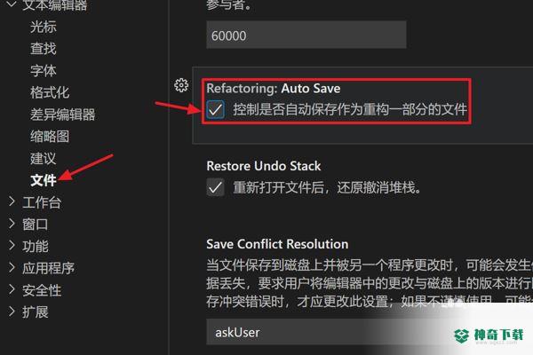533x355 pixels.
Task: Select 查找 in the settings tree
Action: pos(44,49)
